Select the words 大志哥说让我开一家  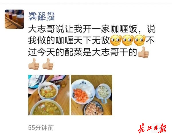[x=69, y=29]
